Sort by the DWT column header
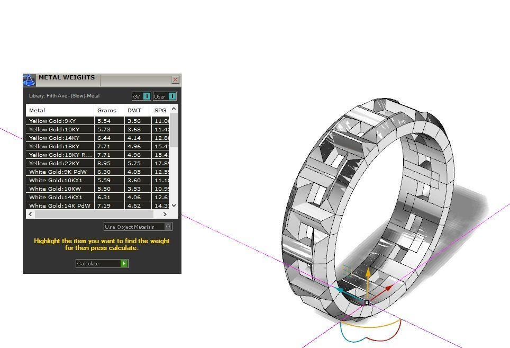510x348 pixels. 138,110
